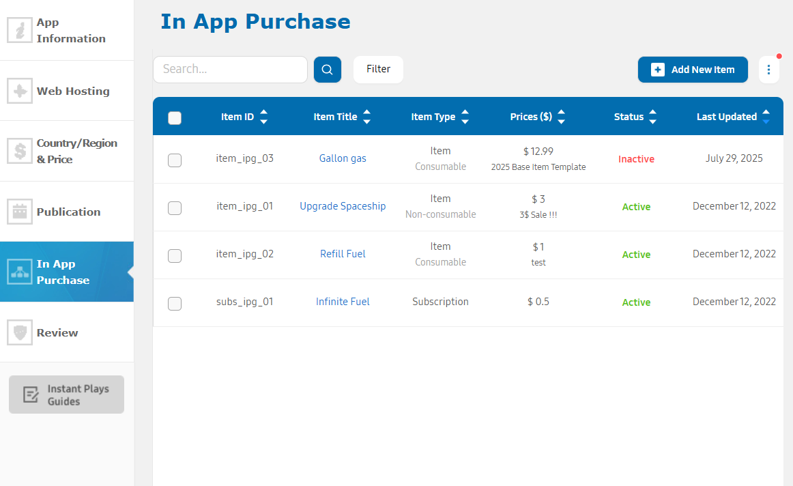Sort by Prices ($) column arrows
Viewport: 793px width, 486px height.
(x=561, y=117)
